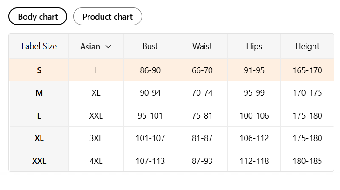Select the XL label size row

(171, 138)
